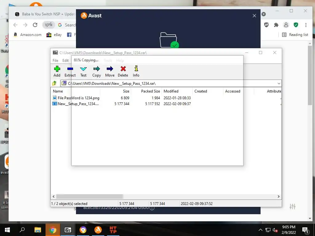The image size is (315, 236).
Task: Switch to Chrome on the taskbar
Action: click(x=53, y=230)
